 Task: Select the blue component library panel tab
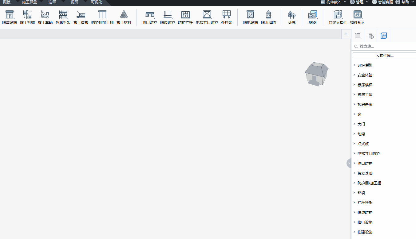[384, 36]
